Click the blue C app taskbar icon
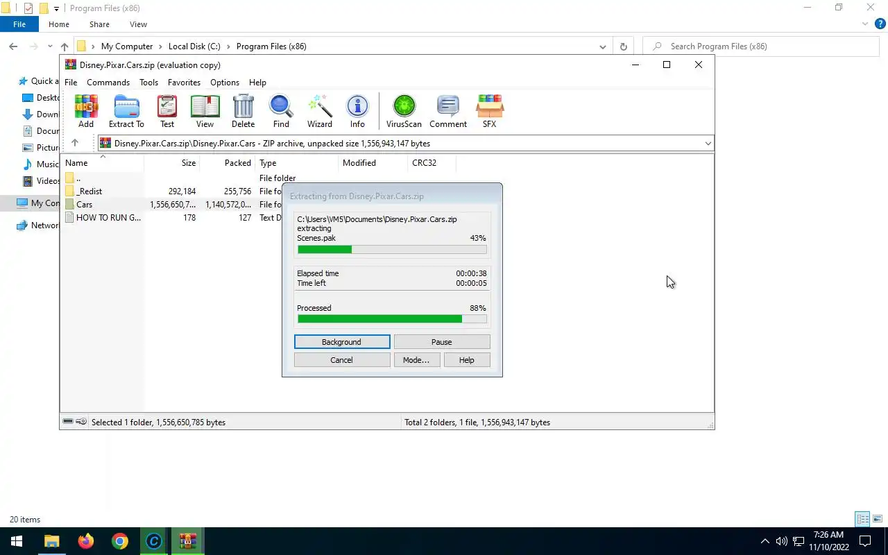 coord(153,541)
